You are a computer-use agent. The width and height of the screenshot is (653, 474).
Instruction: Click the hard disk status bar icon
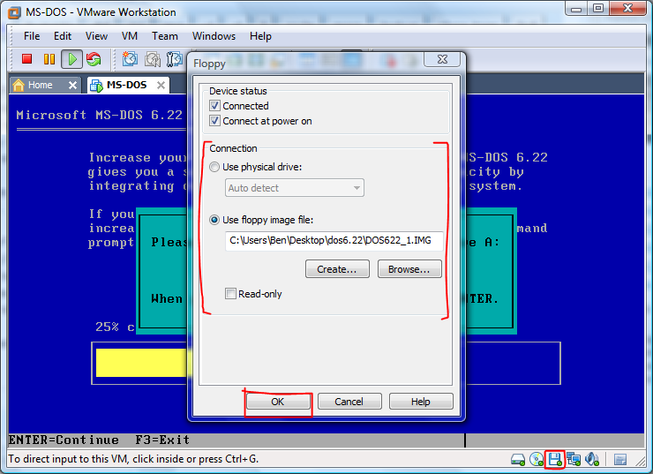coord(518,460)
